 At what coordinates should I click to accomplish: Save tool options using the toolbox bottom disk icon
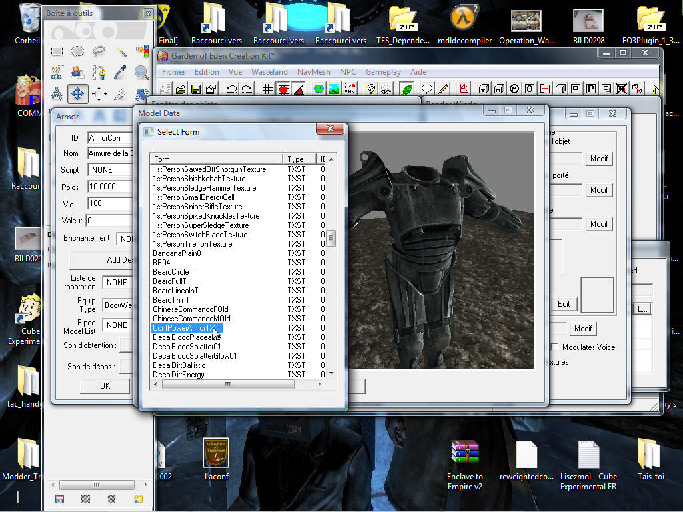click(x=59, y=499)
